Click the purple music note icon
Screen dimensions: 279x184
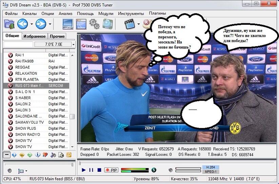[x=53, y=155]
